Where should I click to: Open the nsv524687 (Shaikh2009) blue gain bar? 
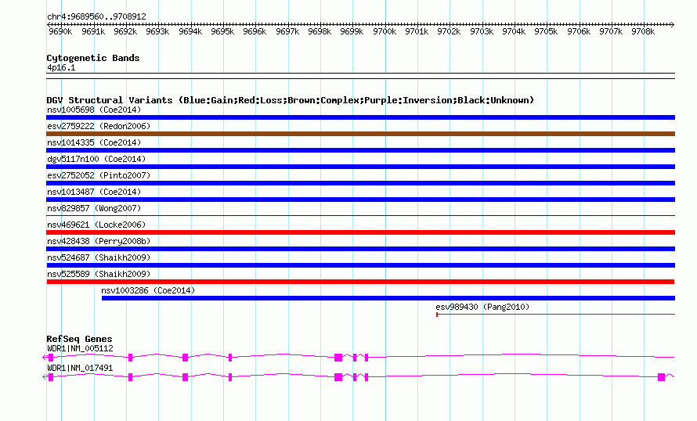[x=360, y=265]
